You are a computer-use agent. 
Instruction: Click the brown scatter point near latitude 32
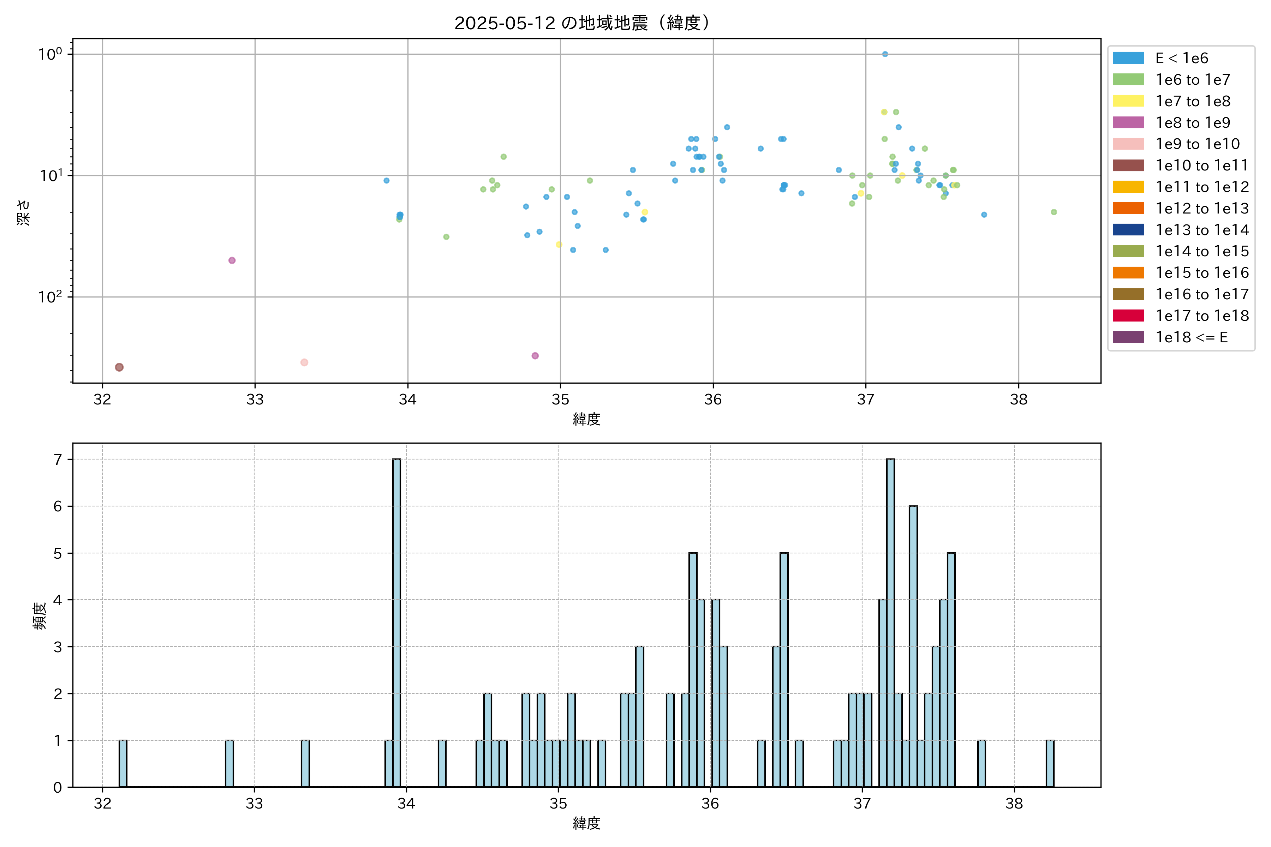coord(119,367)
